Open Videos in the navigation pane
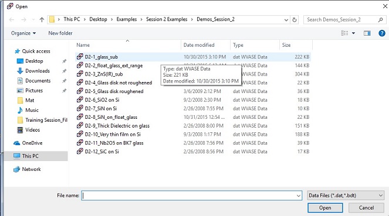The width and height of the screenshot is (389, 216). point(32,130)
